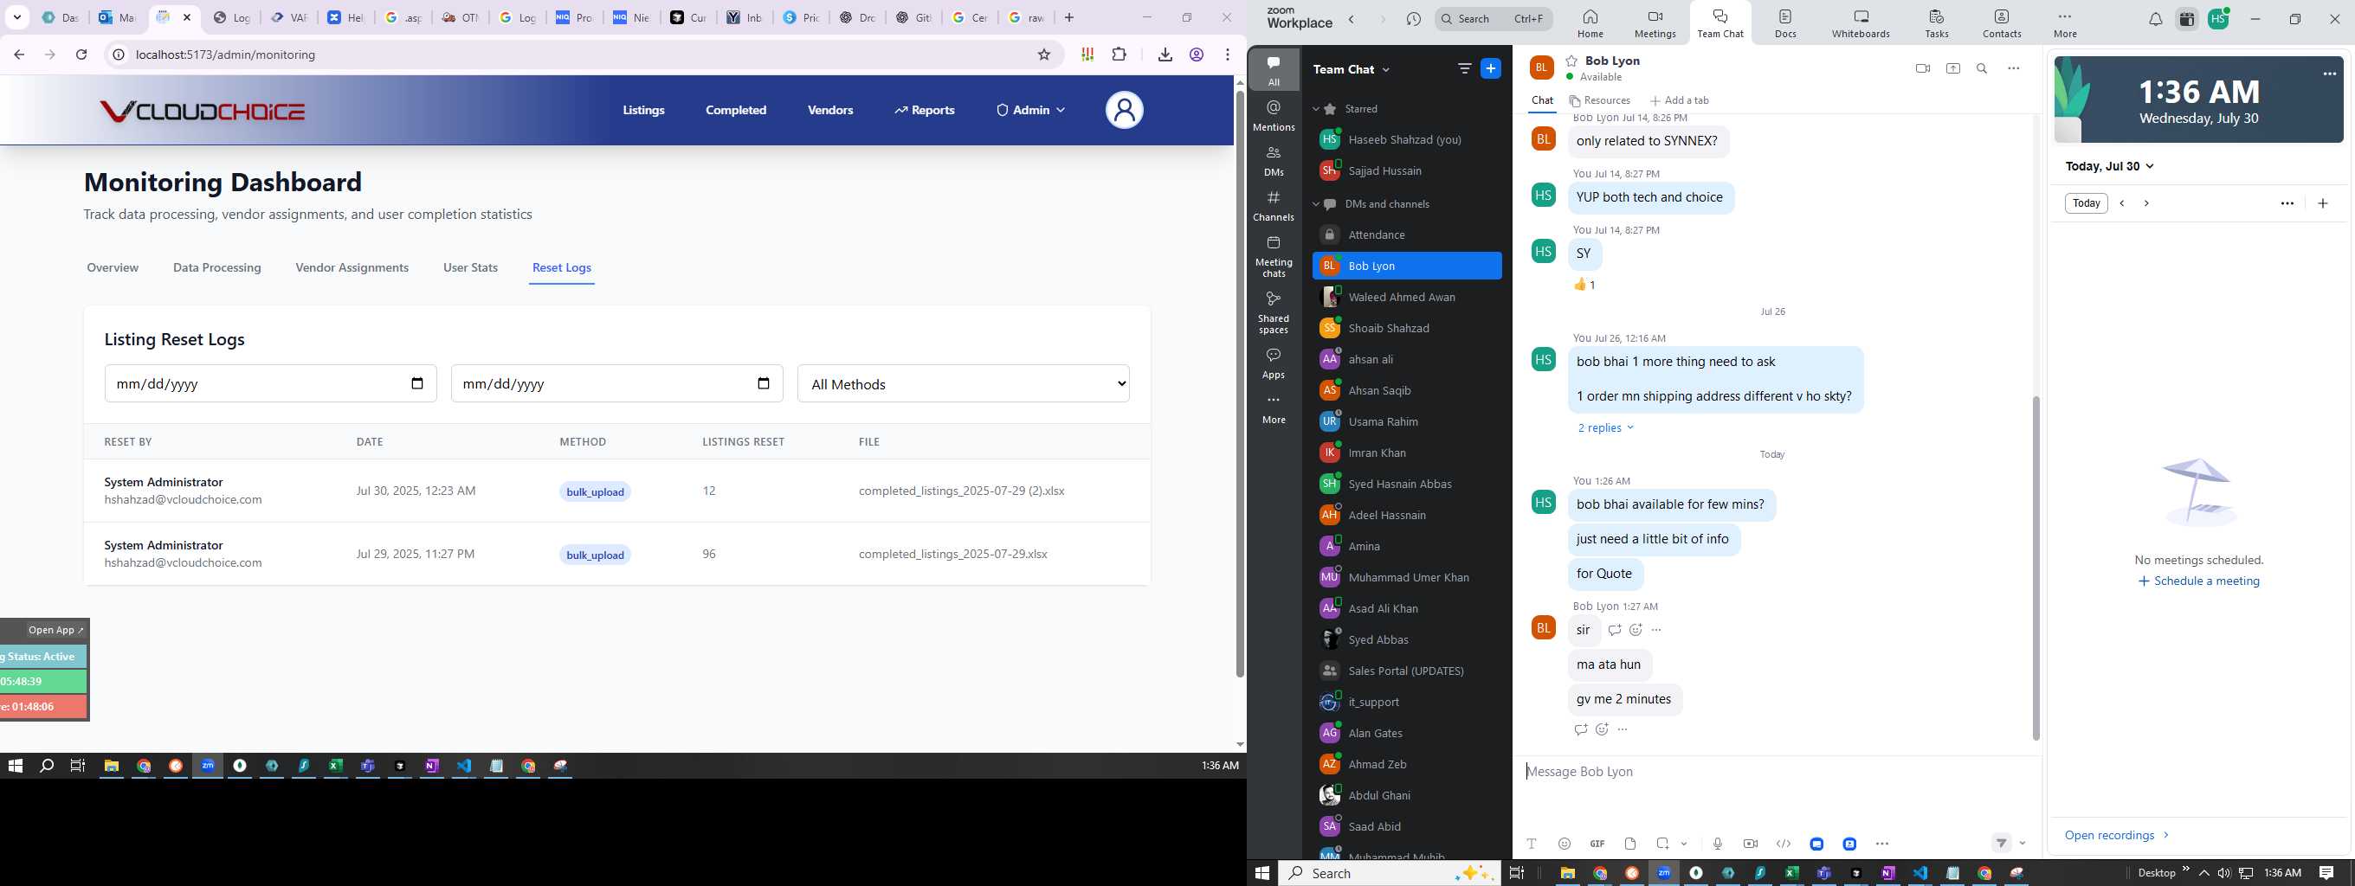Expand the Admin dropdown in VCloudChoice navbar

click(x=1030, y=111)
